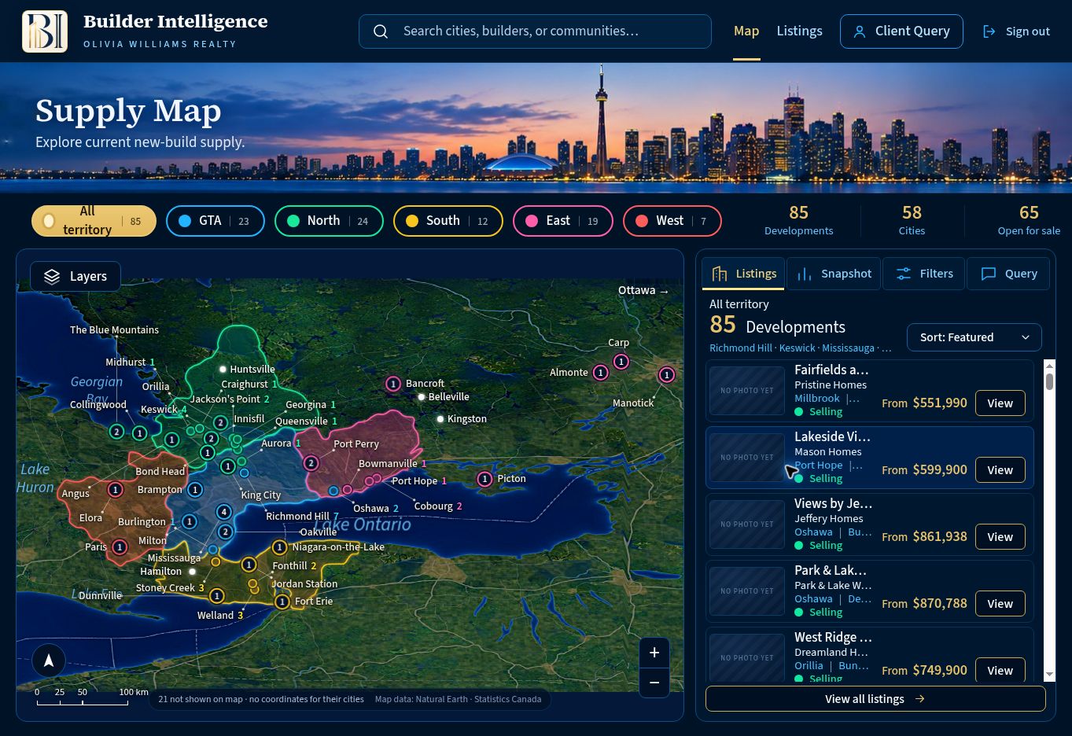This screenshot has width=1072, height=736.
Task: Click the Picton map marker
Action: pyautogui.click(x=484, y=479)
